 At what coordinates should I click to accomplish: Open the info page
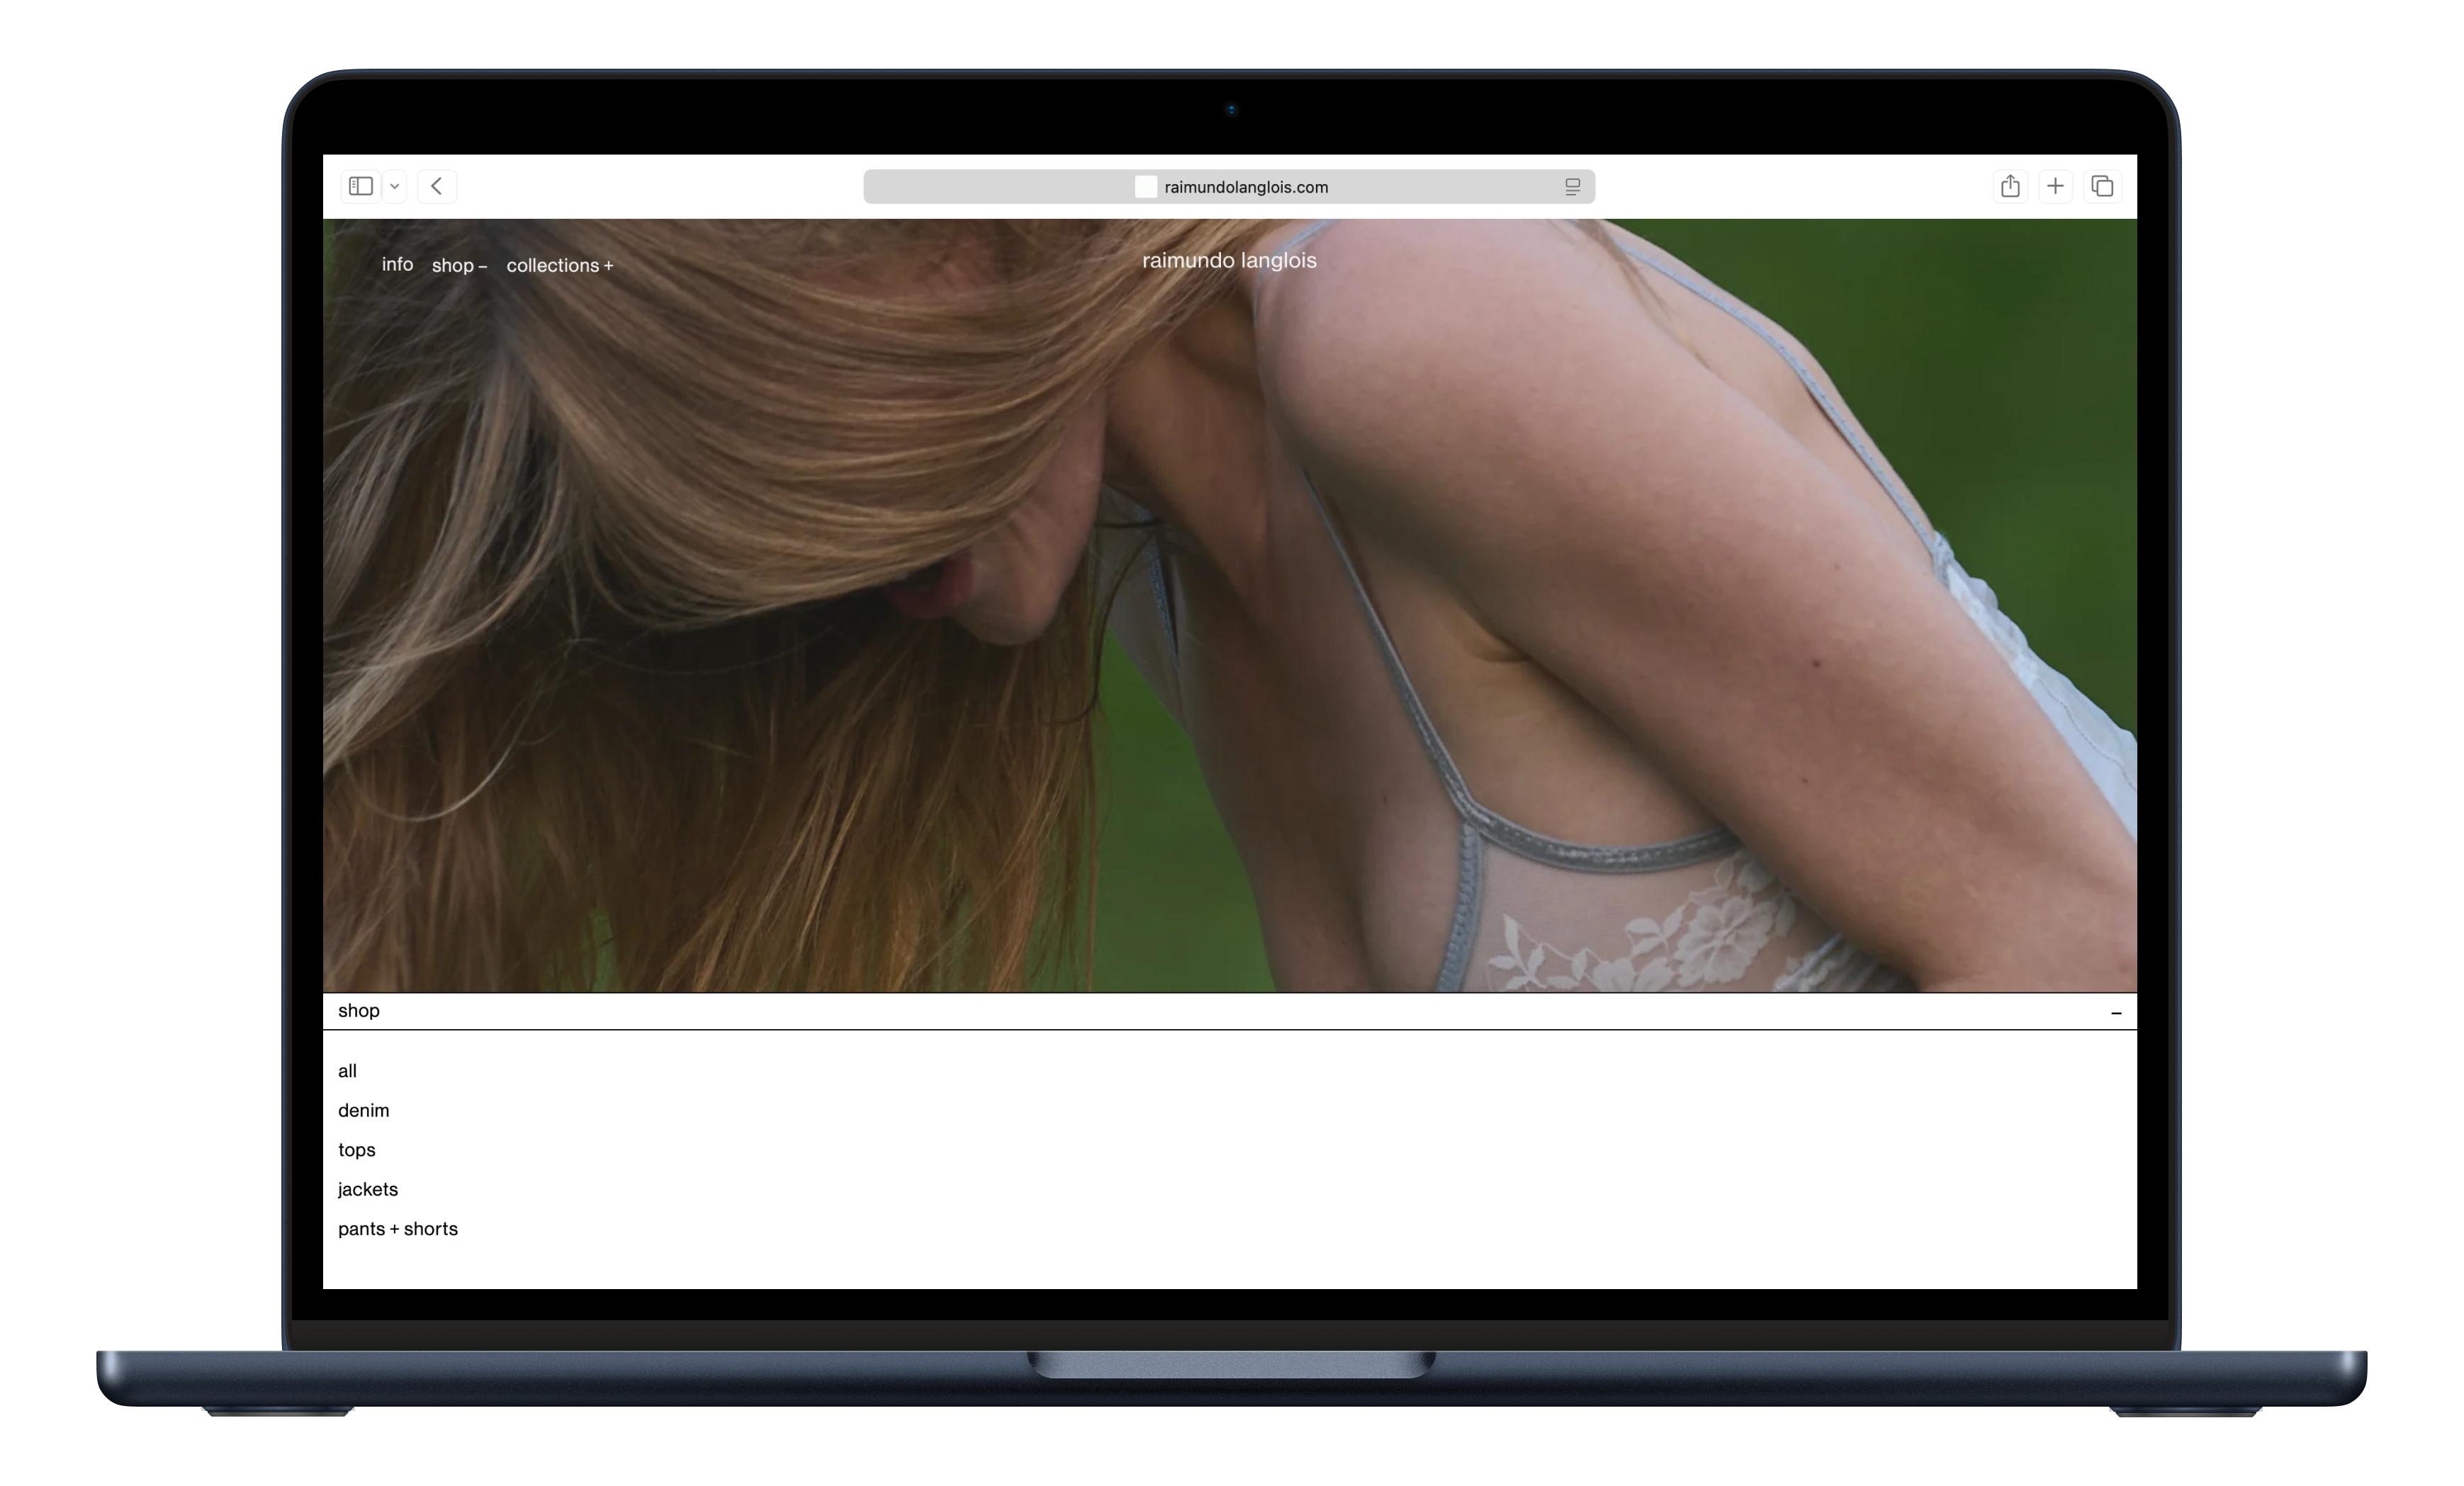point(397,265)
